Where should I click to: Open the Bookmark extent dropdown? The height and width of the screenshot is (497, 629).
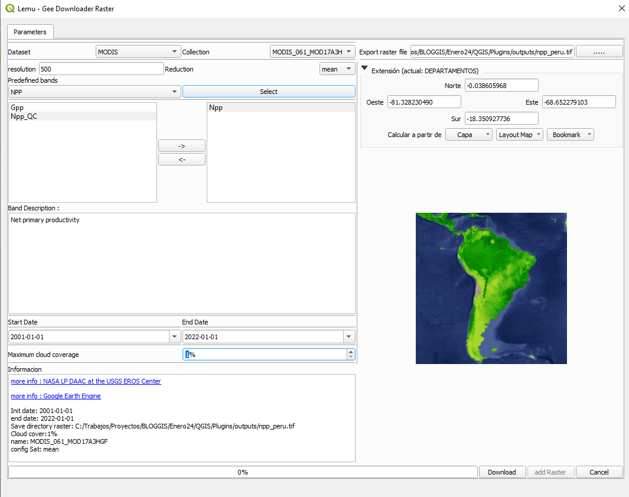click(x=571, y=135)
